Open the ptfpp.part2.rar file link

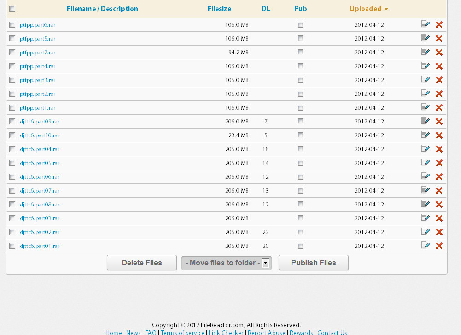click(38, 94)
